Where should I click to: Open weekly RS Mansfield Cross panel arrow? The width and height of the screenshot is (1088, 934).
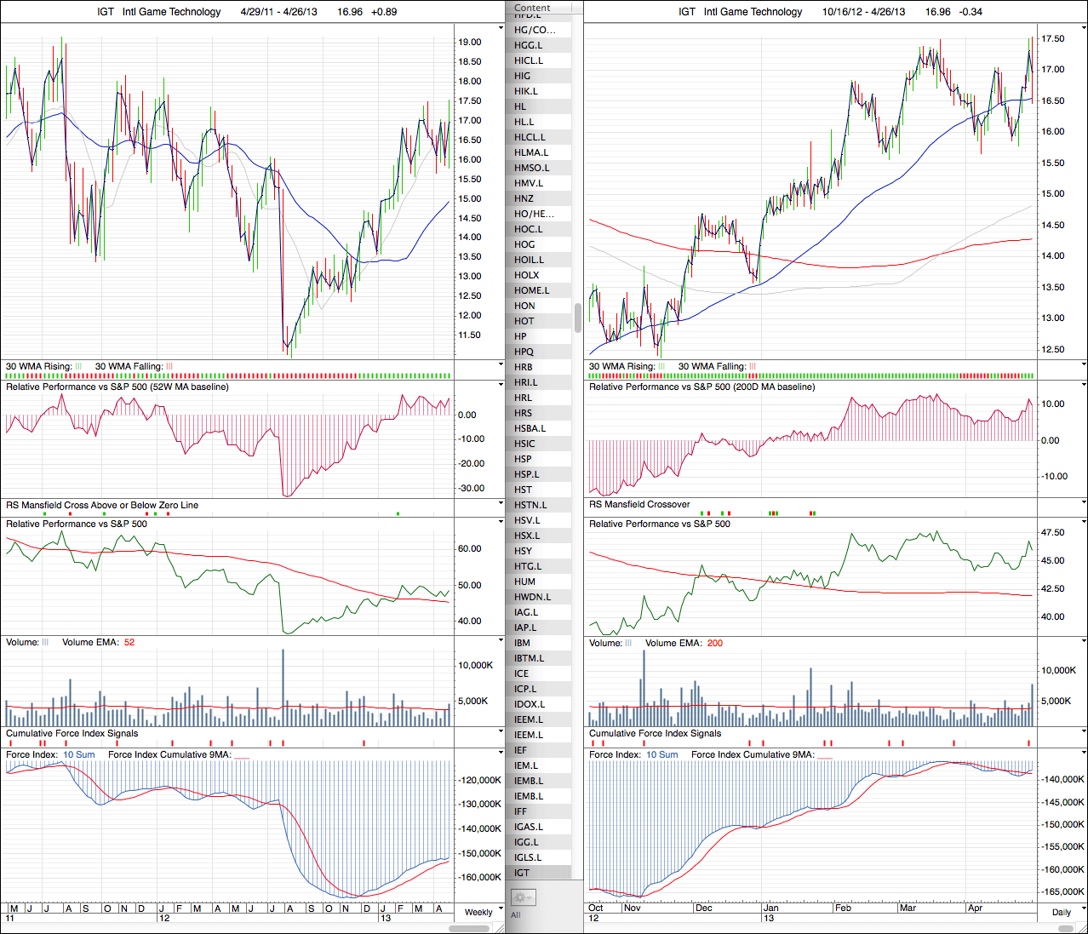coord(501,503)
